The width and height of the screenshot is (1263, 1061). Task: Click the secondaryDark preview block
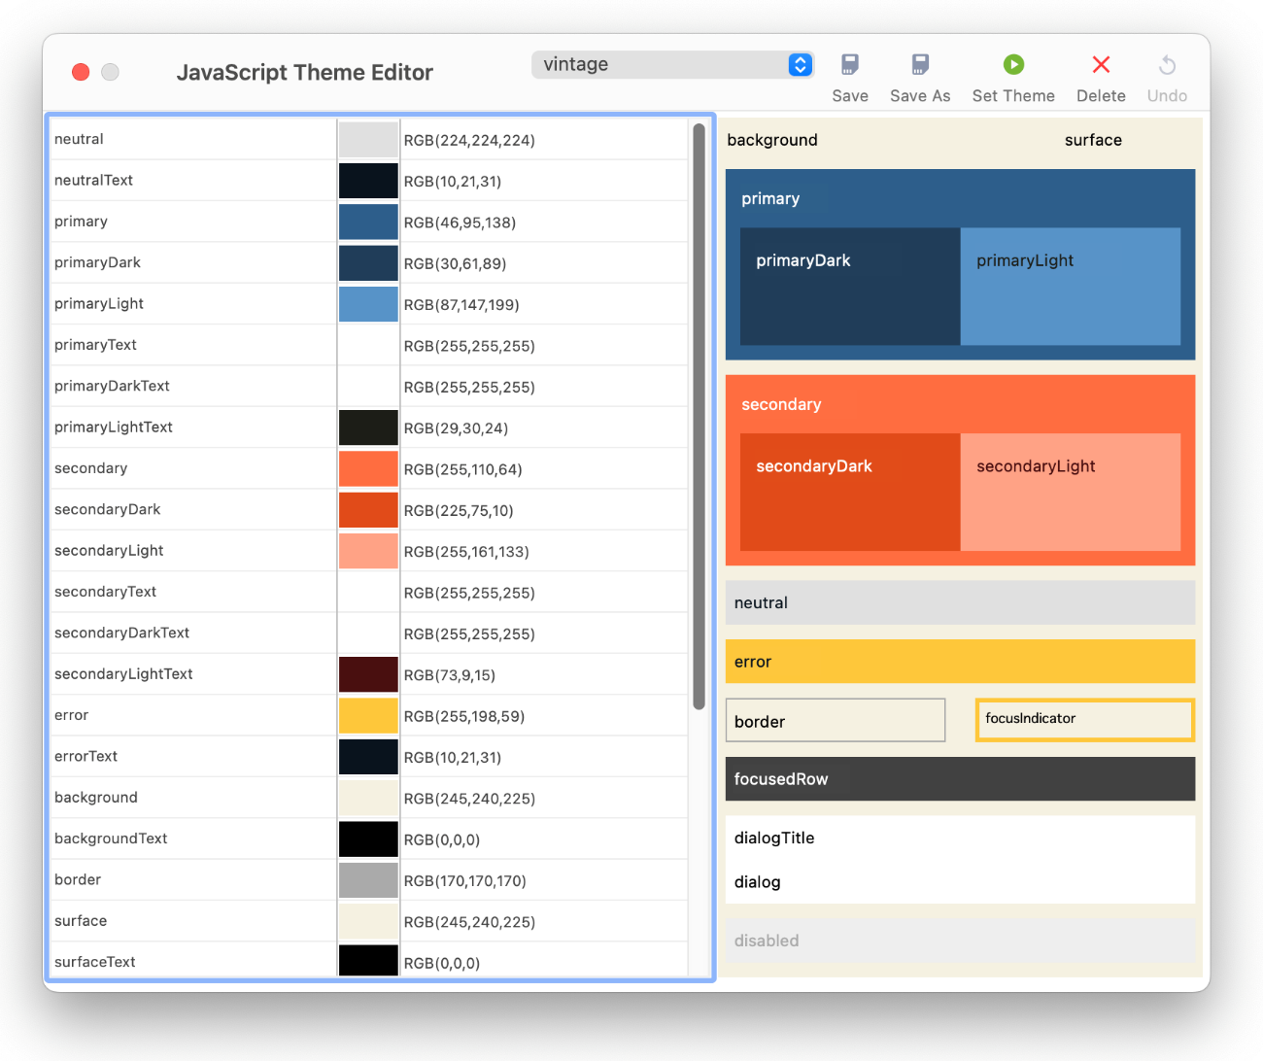click(850, 492)
